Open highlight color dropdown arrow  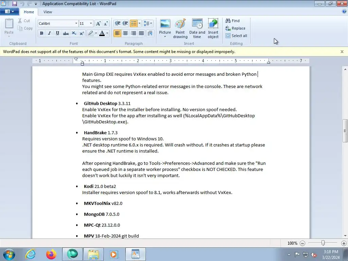tap(96, 33)
